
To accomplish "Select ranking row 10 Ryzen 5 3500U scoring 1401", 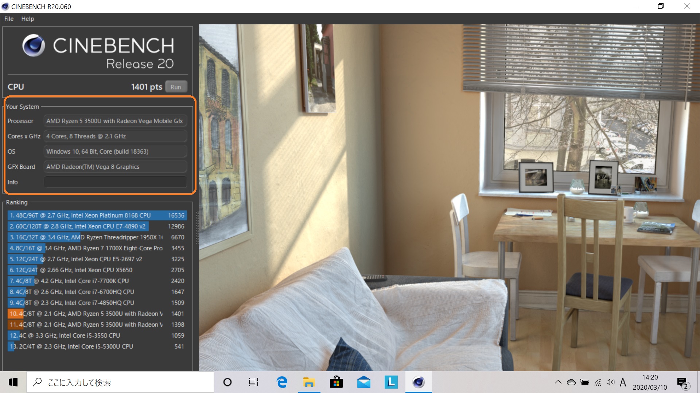I will (x=97, y=314).
